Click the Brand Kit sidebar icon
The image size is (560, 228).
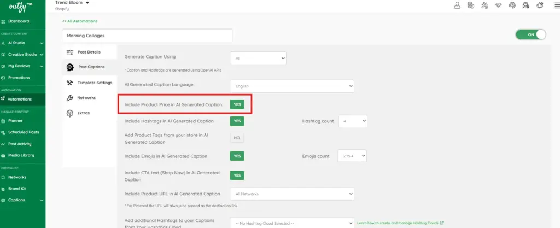[3, 189]
